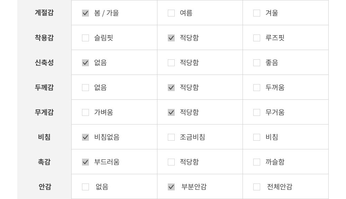Check the 가벼움 weight checkbox

click(85, 112)
